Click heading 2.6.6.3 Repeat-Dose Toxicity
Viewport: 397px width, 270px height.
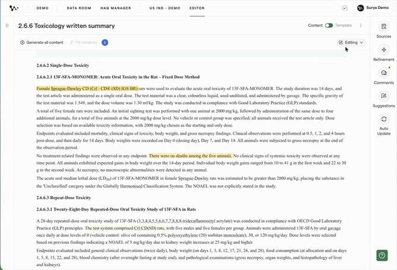point(63,198)
